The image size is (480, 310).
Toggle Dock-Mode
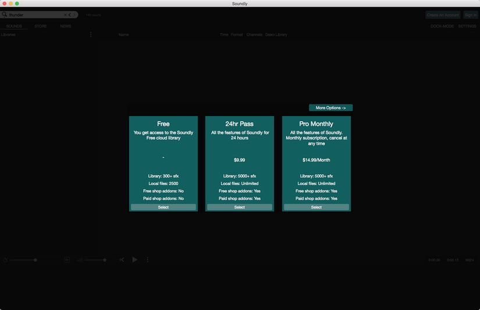[x=442, y=26]
